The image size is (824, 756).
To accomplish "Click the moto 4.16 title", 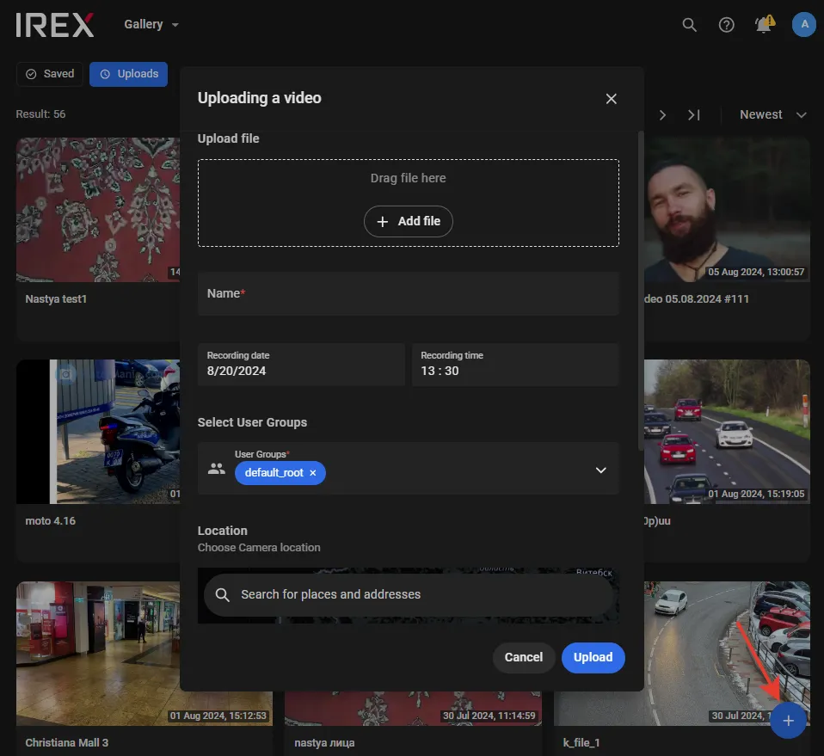I will (x=51, y=520).
